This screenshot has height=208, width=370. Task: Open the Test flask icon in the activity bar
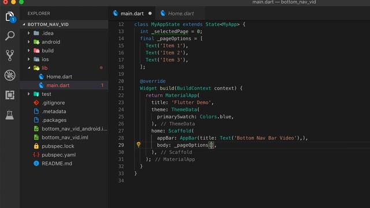point(10,115)
